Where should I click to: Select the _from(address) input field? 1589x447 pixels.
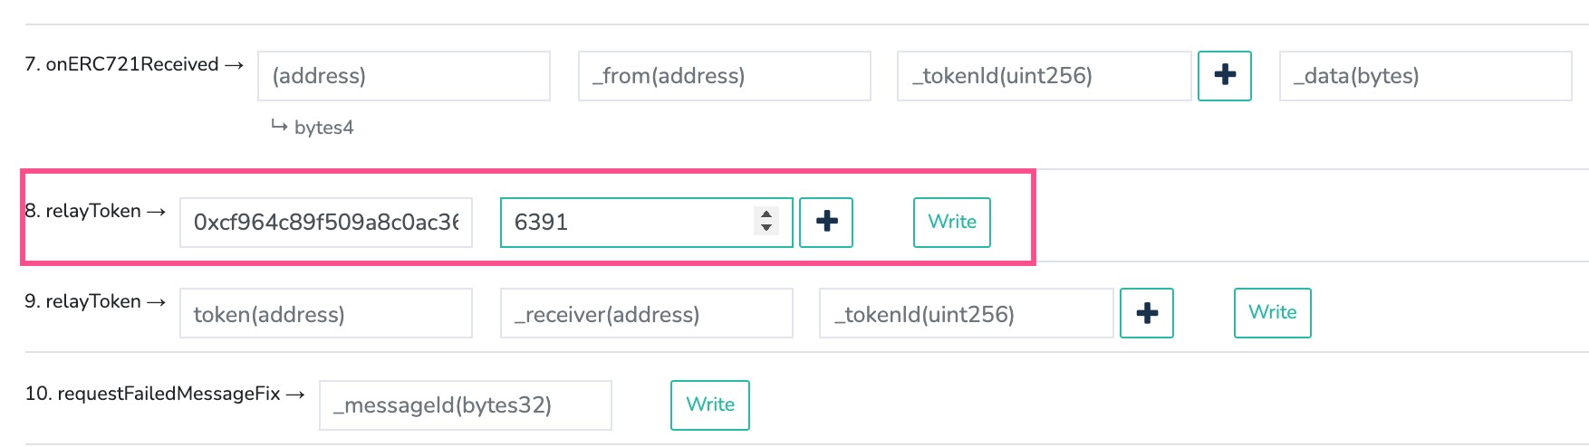point(725,76)
